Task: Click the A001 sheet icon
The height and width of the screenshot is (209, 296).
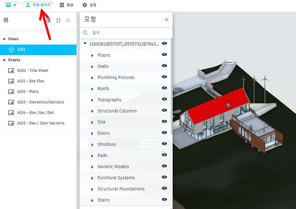Action: point(11,71)
